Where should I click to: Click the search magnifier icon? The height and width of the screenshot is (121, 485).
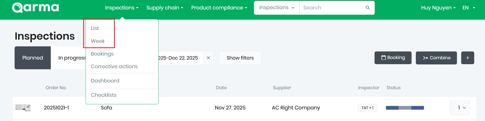[x=368, y=8]
